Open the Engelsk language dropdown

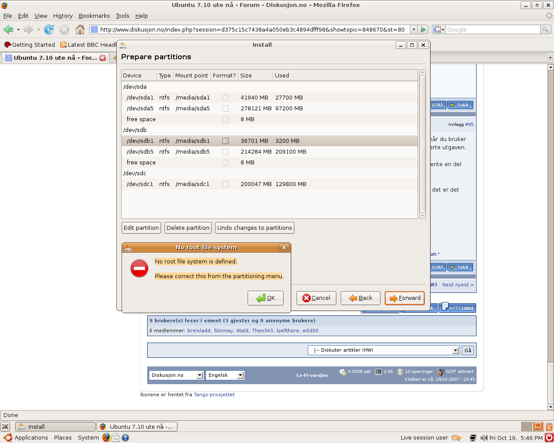coord(225,375)
